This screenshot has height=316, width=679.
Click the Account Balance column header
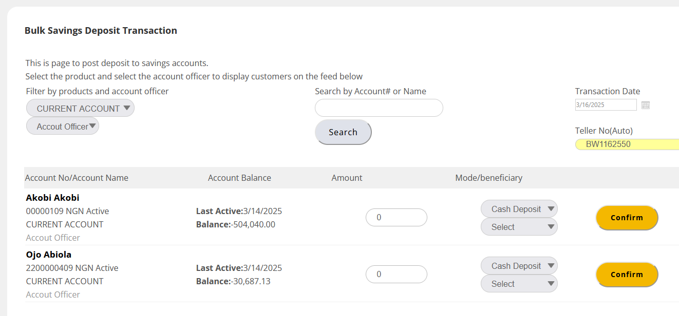(239, 178)
